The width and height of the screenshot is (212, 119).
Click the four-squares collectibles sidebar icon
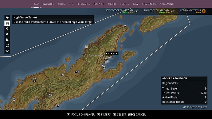(7, 40)
